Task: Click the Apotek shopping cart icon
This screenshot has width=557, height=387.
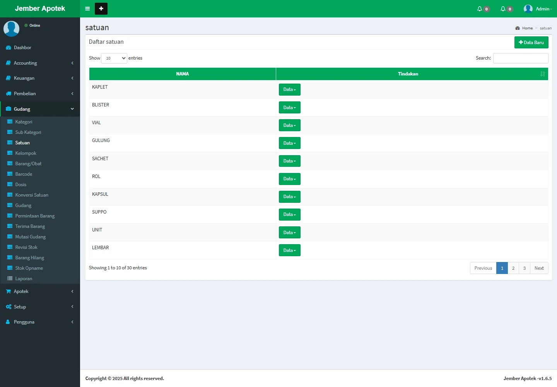Action: tap(9, 291)
